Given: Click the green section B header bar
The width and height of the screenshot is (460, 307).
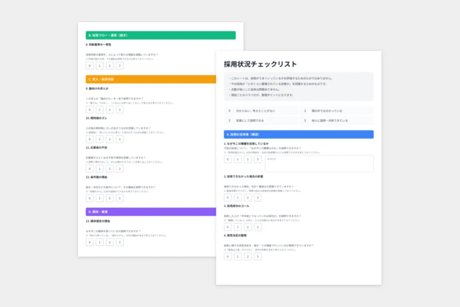Looking at the screenshot, I should point(161,35).
